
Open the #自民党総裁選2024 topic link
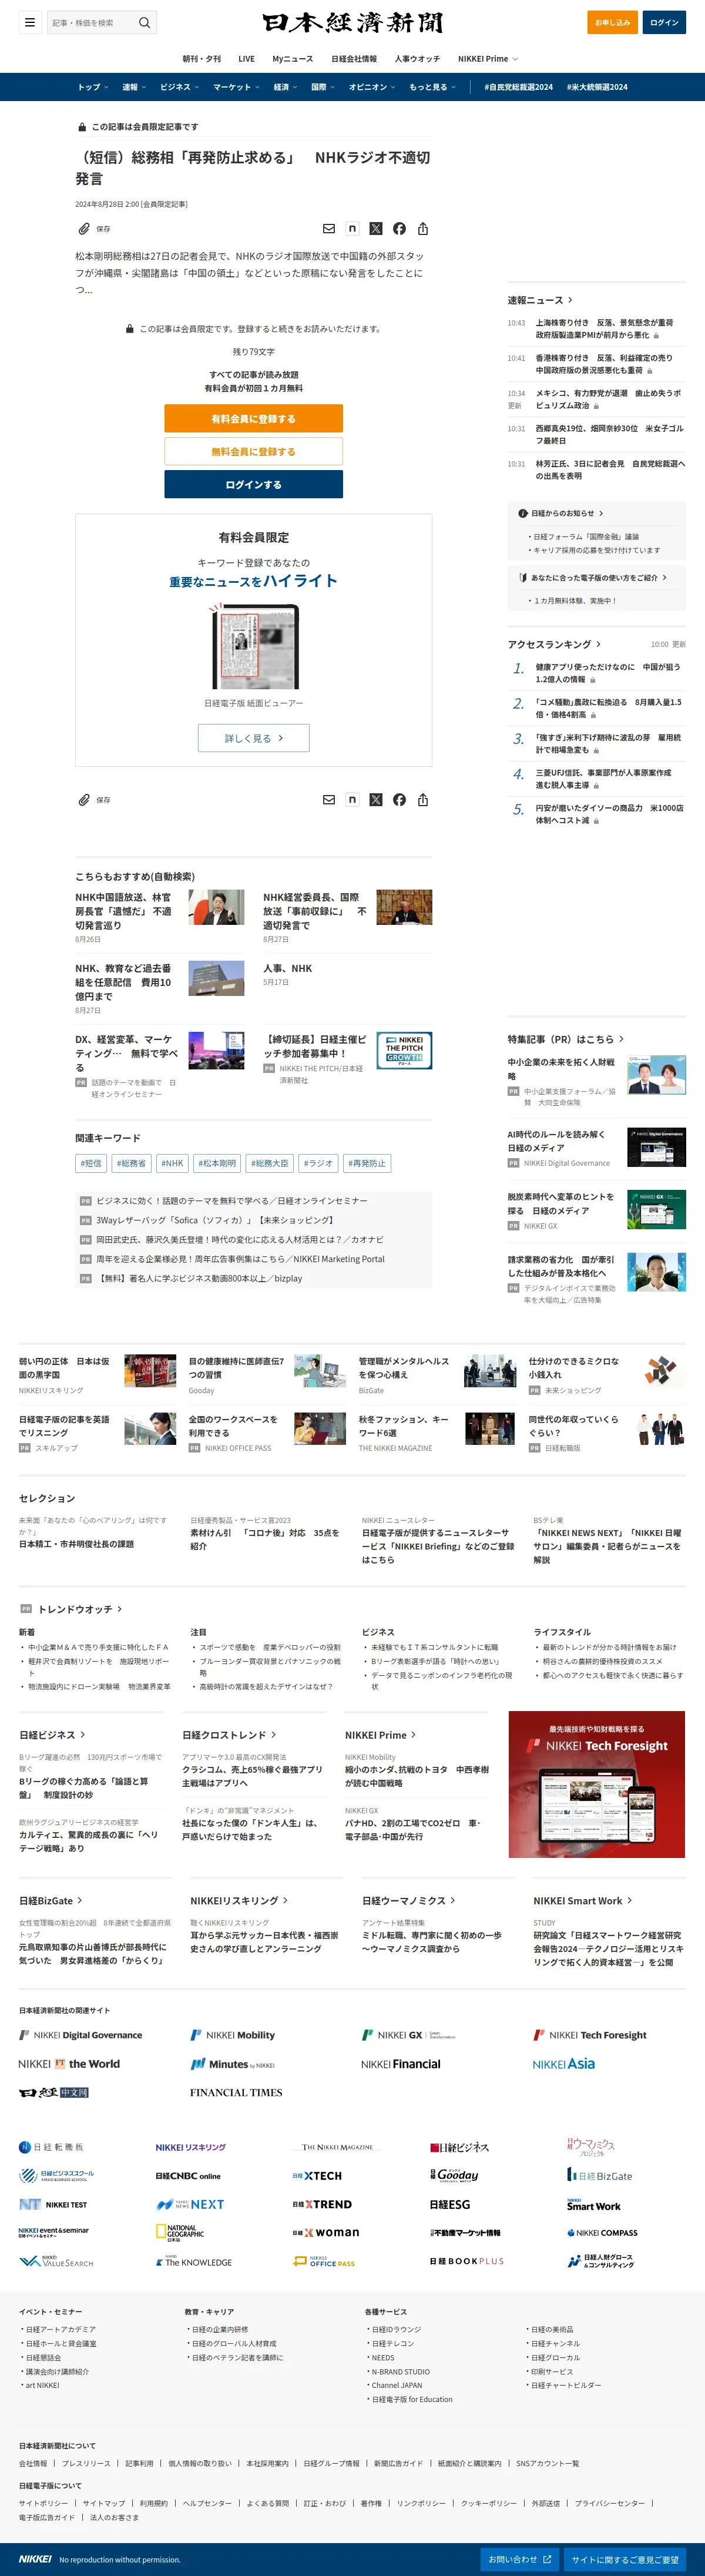[518, 87]
